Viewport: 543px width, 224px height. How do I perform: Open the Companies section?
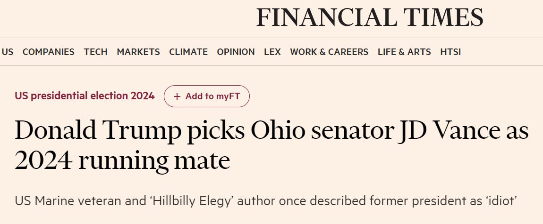[x=48, y=52]
